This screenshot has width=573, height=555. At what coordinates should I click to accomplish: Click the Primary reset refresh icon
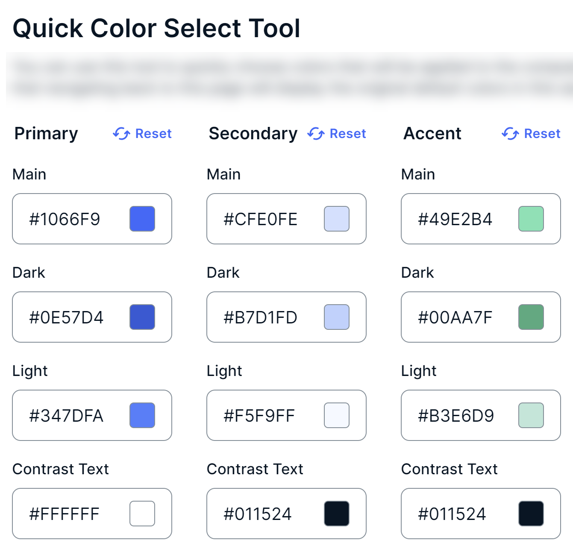121,134
